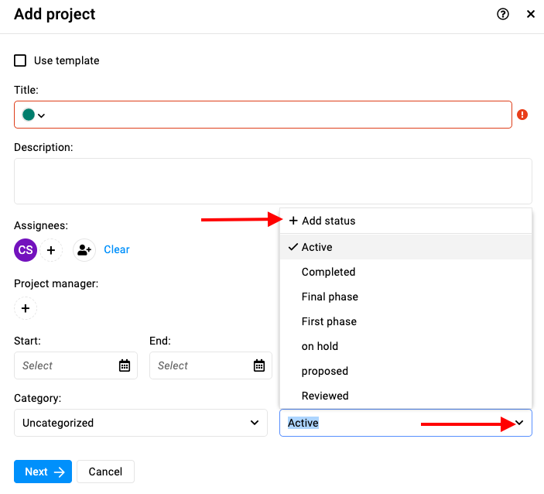Add an assignee with plus icon
The height and width of the screenshot is (494, 544).
pos(51,250)
